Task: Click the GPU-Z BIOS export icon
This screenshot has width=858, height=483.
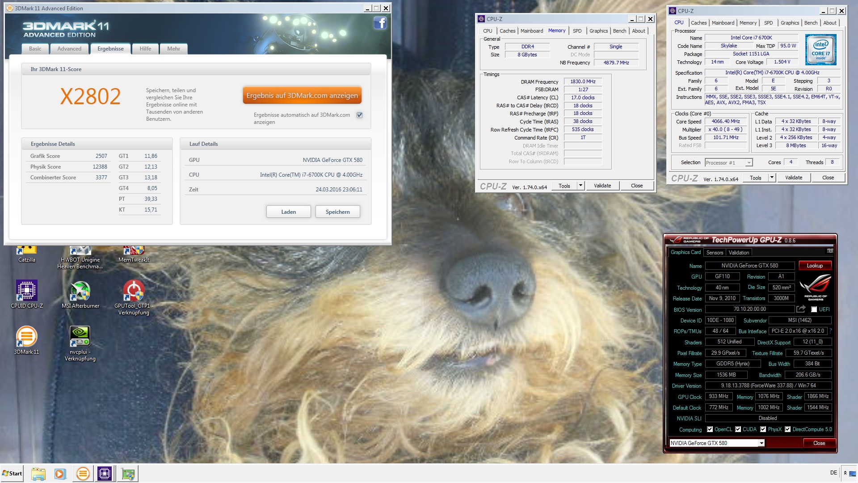Action: point(801,309)
